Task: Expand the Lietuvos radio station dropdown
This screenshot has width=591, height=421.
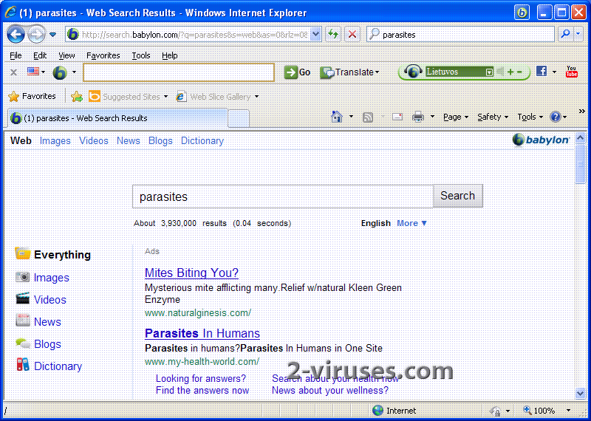Action: click(x=489, y=72)
